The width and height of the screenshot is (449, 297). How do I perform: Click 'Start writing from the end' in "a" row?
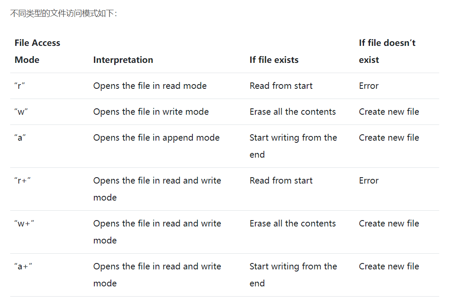[293, 146]
